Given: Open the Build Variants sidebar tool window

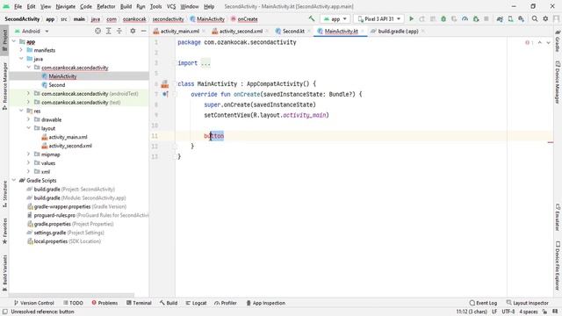Looking at the screenshot, I should (4, 273).
